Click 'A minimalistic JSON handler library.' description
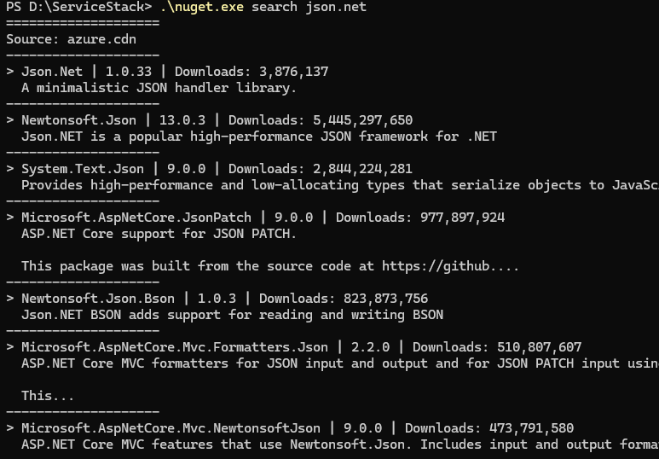 [x=159, y=88]
